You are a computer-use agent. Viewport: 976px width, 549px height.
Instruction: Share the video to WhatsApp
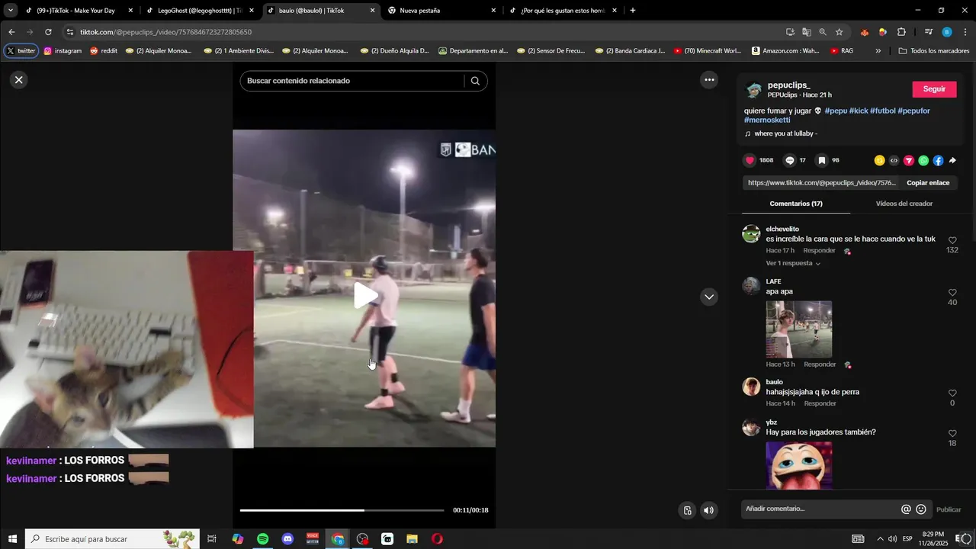923,160
